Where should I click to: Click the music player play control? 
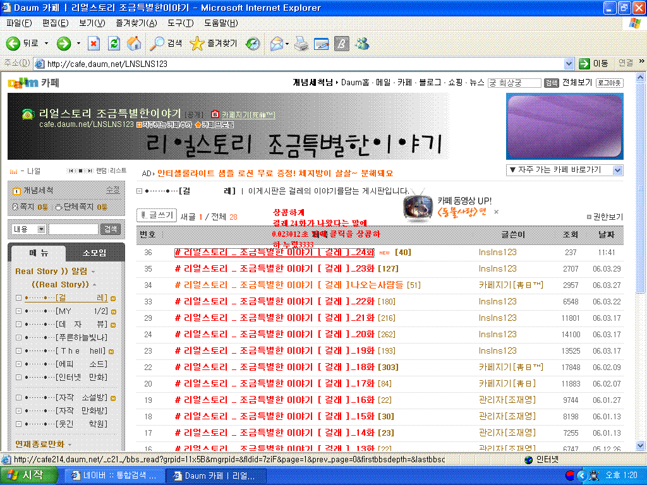tap(80, 171)
